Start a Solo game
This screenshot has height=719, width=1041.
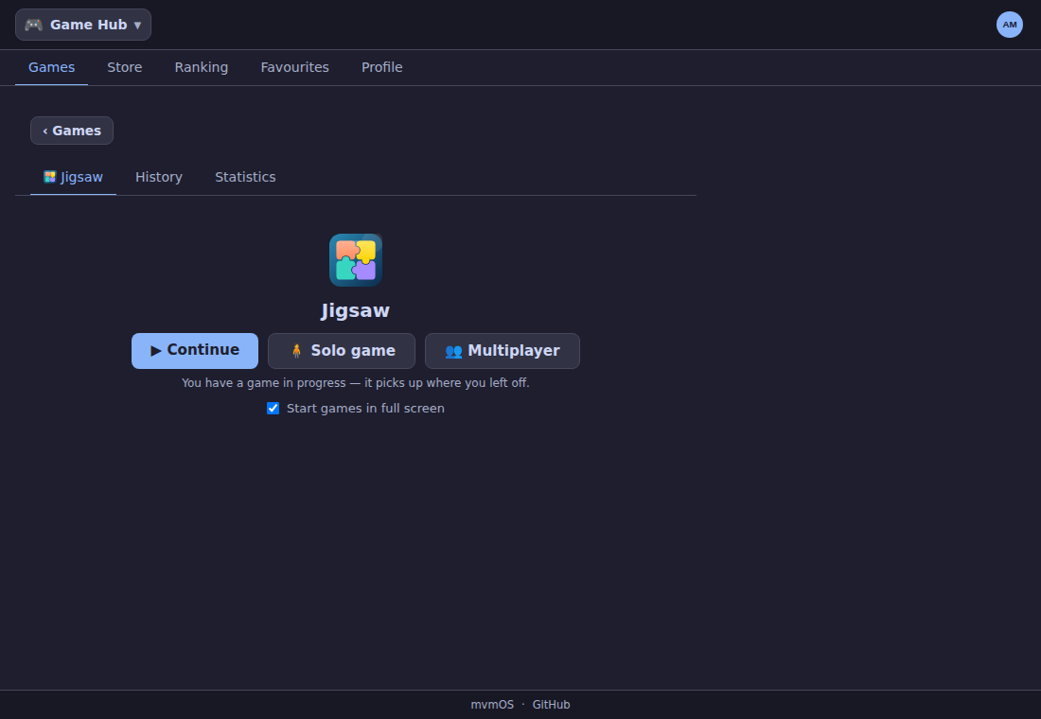pos(342,351)
